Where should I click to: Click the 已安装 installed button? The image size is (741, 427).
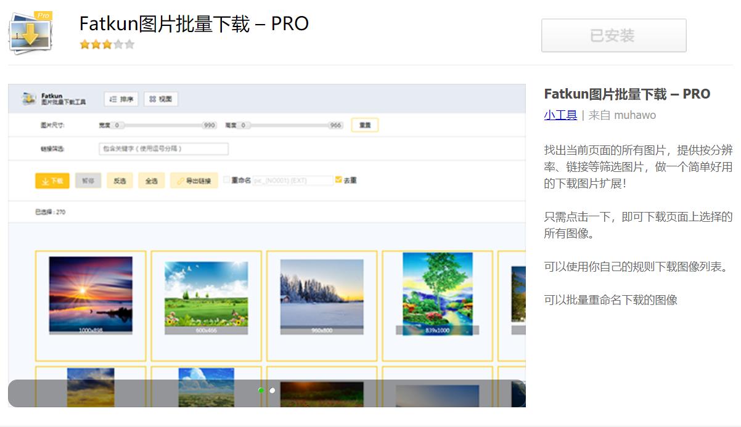click(613, 35)
